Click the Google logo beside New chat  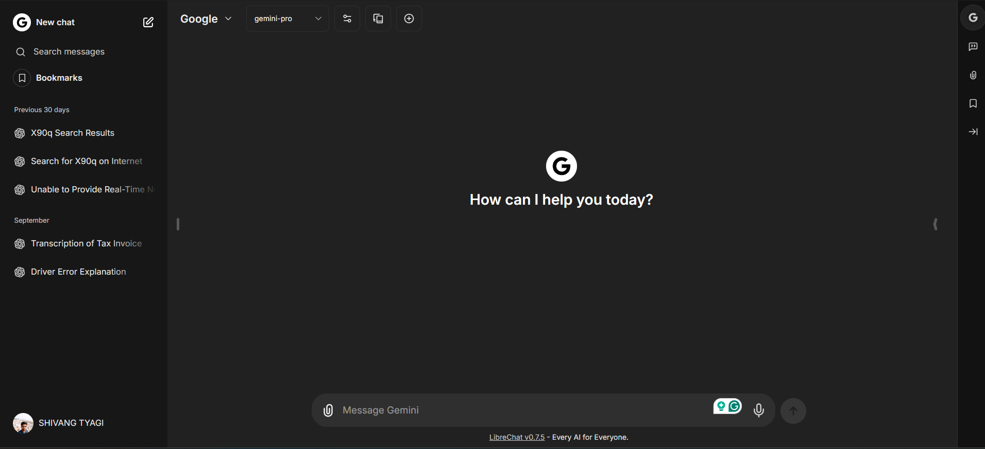22,22
